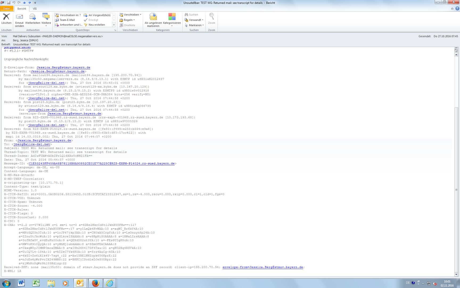
Task: Show hidden tray icons arrow
Action: point(423,283)
